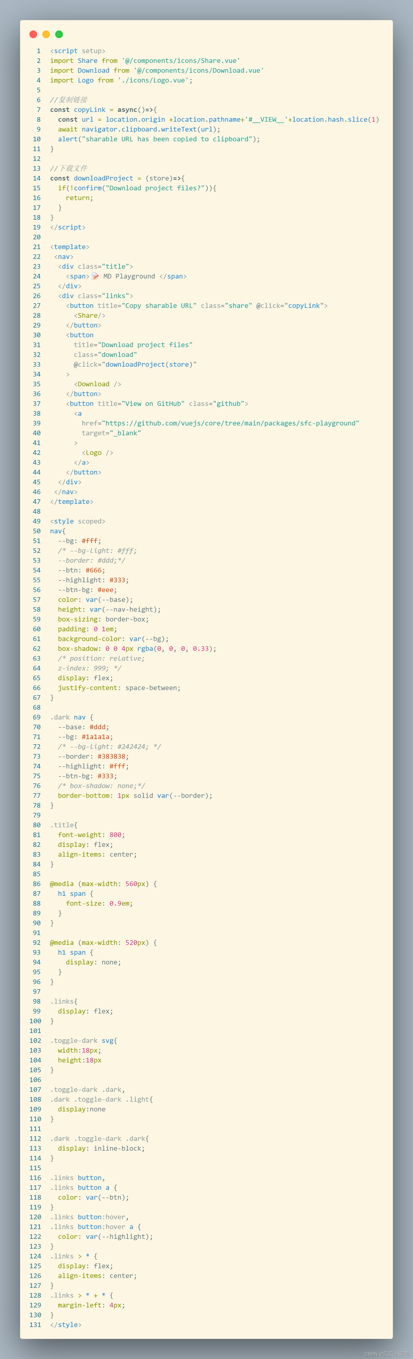Click 'const copyLink = async()=>{' declaration
Screen dimensions: 413x1359
pyautogui.click(x=103, y=110)
